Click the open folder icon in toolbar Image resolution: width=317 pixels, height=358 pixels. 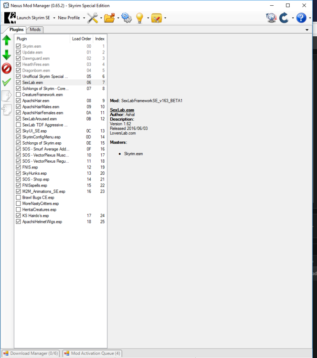click(x=110, y=18)
